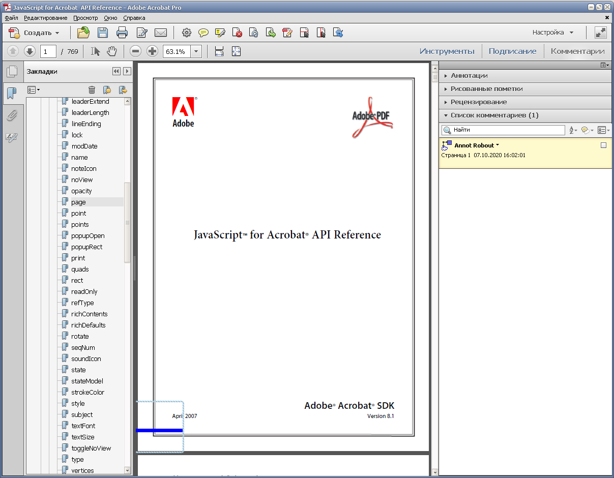This screenshot has height=478, width=614.
Task: Open the gear settings icon in toolbar
Action: coord(187,33)
